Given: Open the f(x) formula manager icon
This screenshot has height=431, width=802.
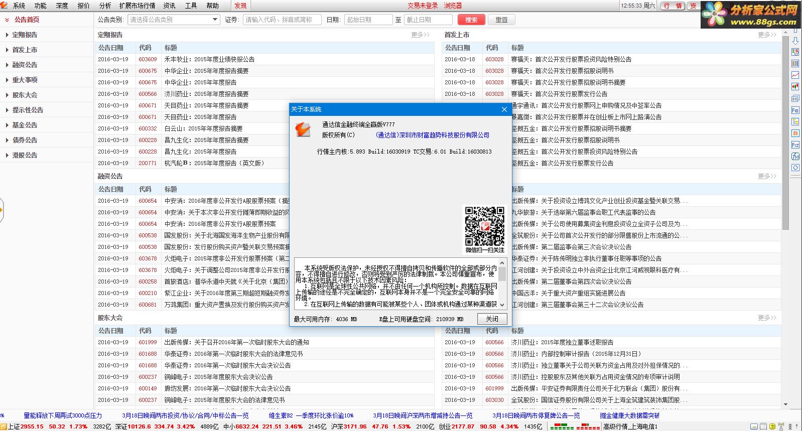Looking at the screenshot, I should (x=795, y=156).
